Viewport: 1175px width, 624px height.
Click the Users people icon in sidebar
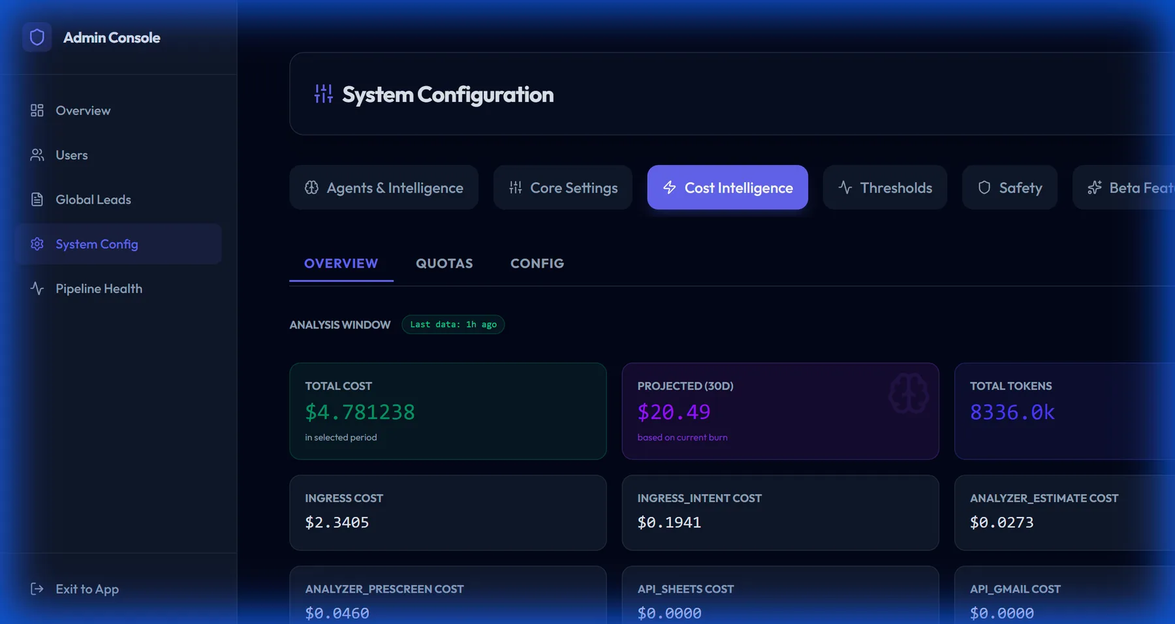point(37,155)
